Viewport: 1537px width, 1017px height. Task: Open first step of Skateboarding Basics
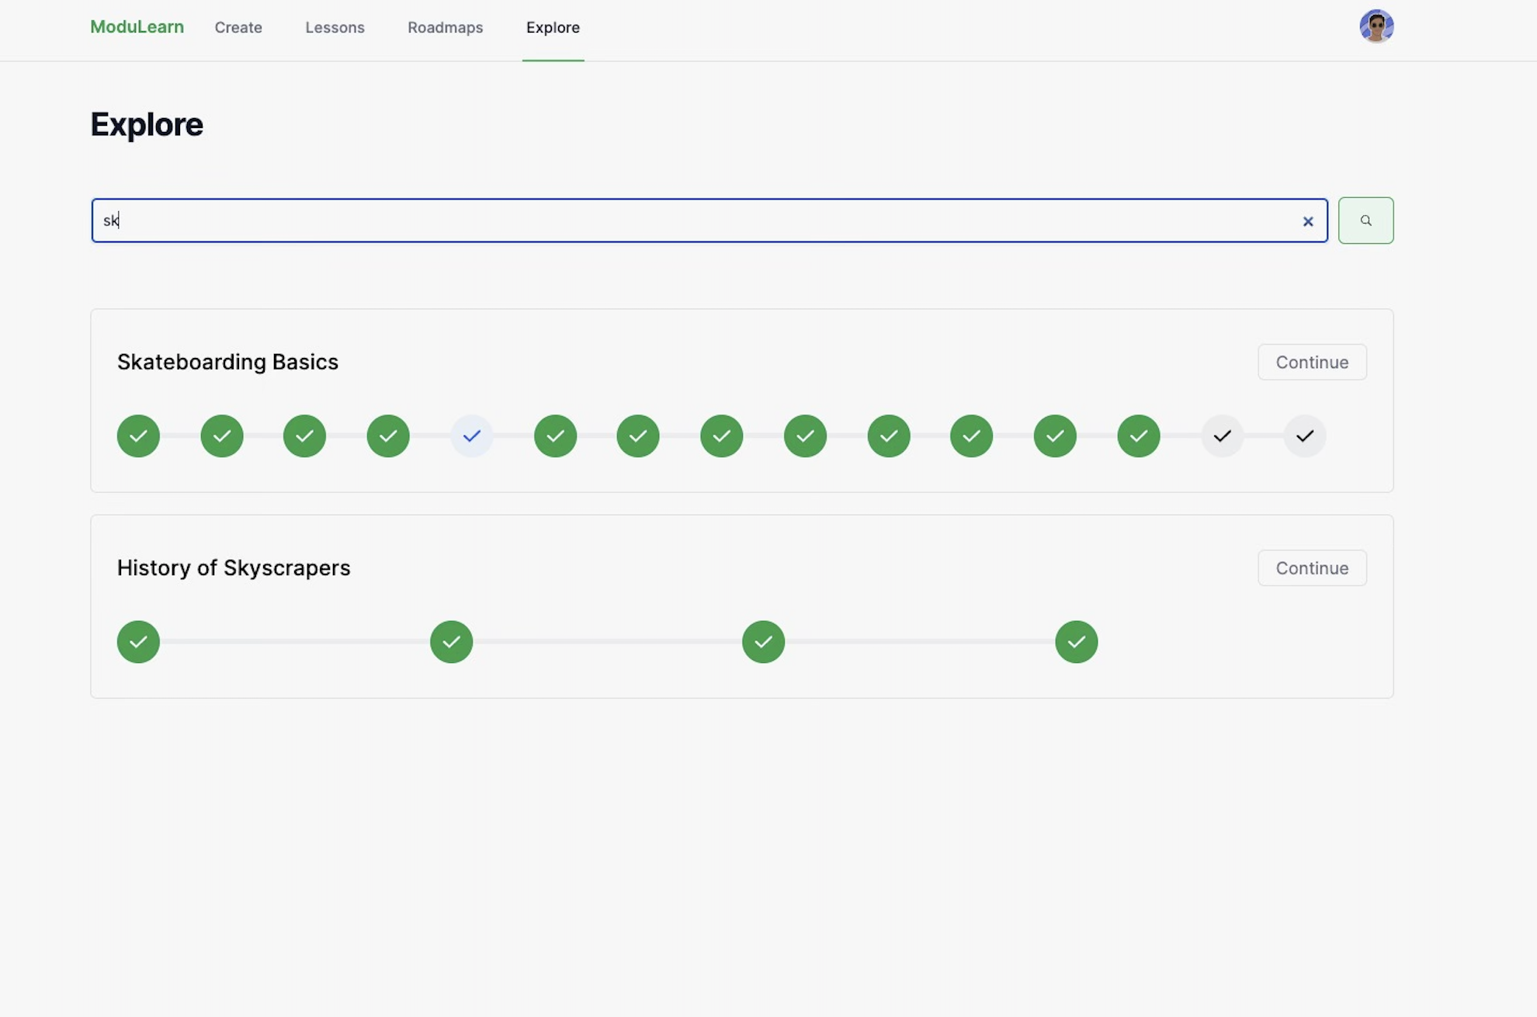[x=138, y=436]
